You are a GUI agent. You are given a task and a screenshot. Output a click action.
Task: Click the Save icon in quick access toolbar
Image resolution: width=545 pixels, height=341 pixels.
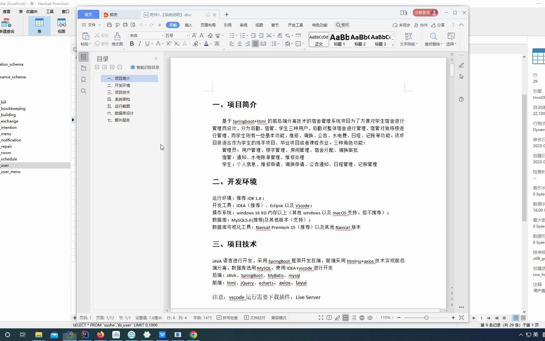point(109,25)
